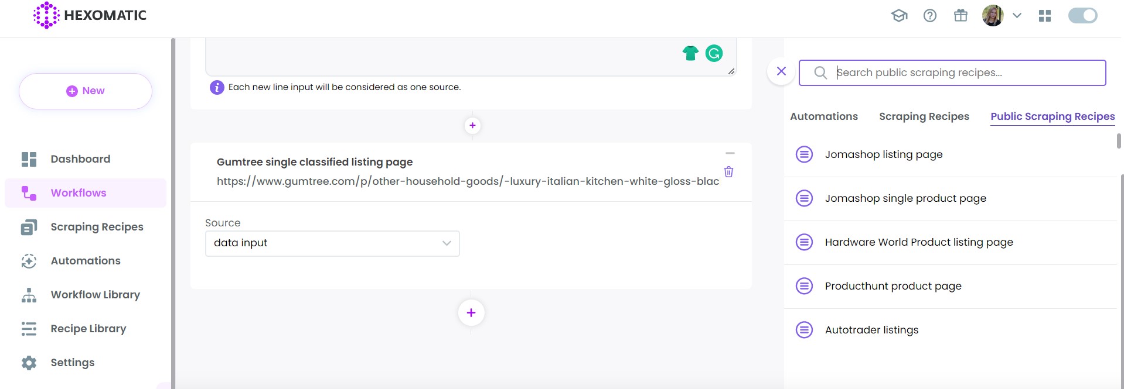Image resolution: width=1124 pixels, height=389 pixels.
Task: Open the profile avatar dropdown arrow
Action: coord(1017,16)
